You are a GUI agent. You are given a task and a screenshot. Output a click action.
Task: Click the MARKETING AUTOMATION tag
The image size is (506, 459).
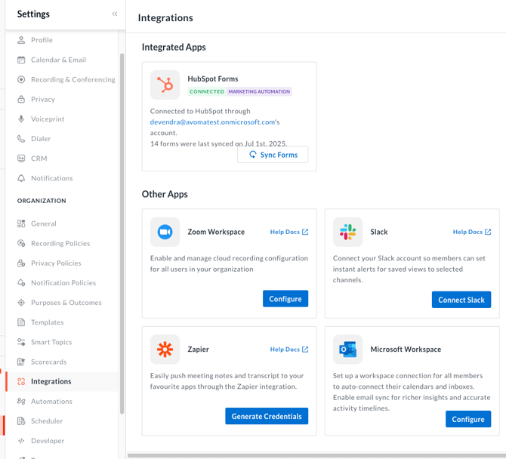[x=259, y=91]
